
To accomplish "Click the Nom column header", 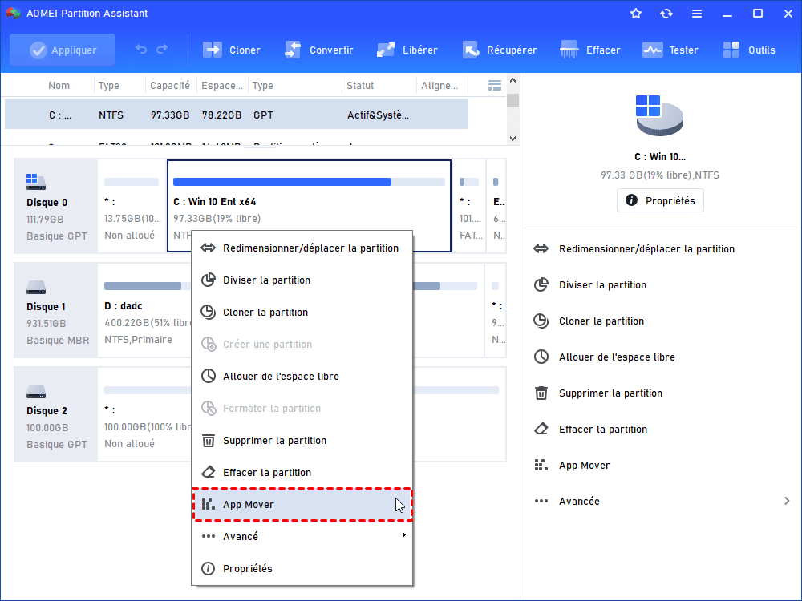I will coord(59,86).
